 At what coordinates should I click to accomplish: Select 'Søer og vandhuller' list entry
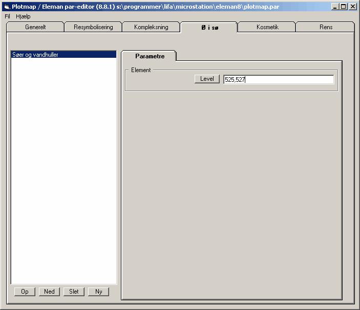click(x=63, y=55)
